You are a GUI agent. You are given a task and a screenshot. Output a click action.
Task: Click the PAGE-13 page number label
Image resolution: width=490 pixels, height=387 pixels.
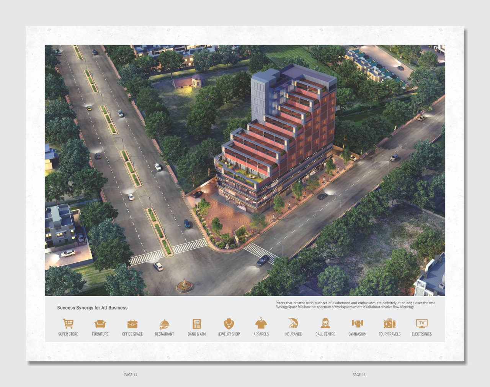[x=359, y=375]
